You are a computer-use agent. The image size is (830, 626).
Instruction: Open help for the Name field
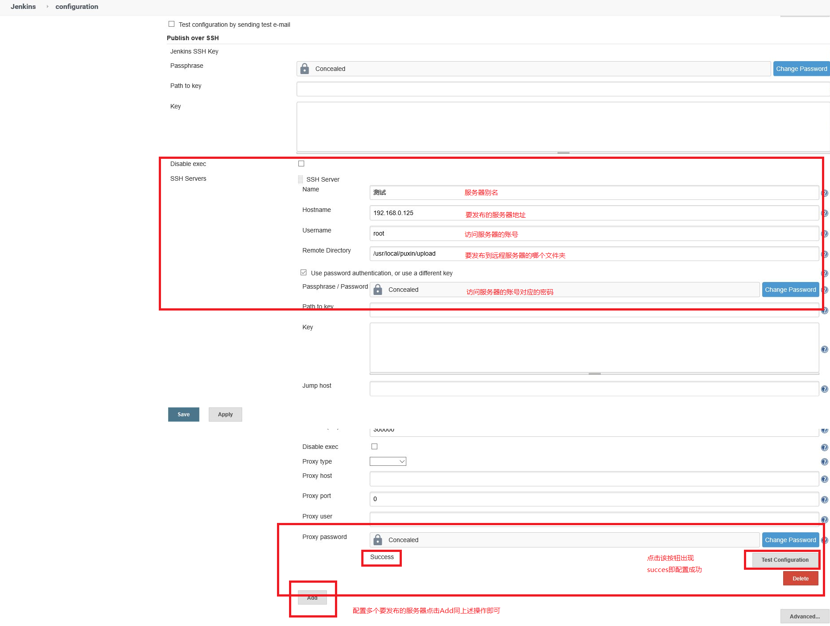[825, 193]
